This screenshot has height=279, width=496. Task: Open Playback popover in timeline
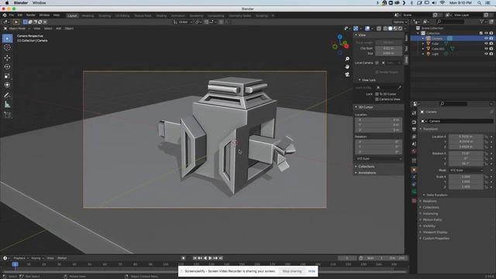pyautogui.click(x=21, y=258)
